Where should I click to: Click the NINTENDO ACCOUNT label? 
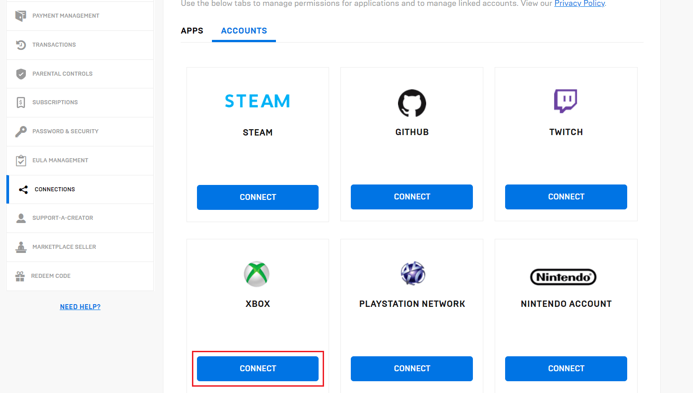566,304
